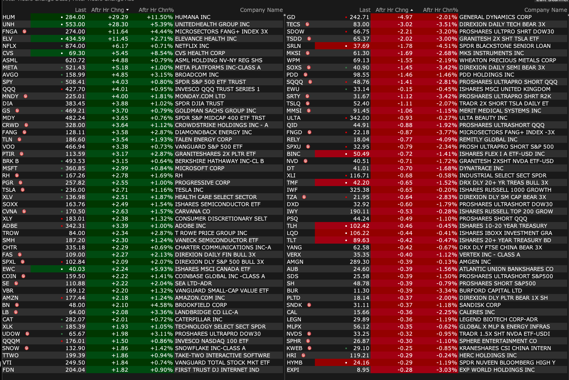Viewport: 569px width, 380px height.
Task: Click the red badge icon next to TECS
Action: tap(307, 24)
